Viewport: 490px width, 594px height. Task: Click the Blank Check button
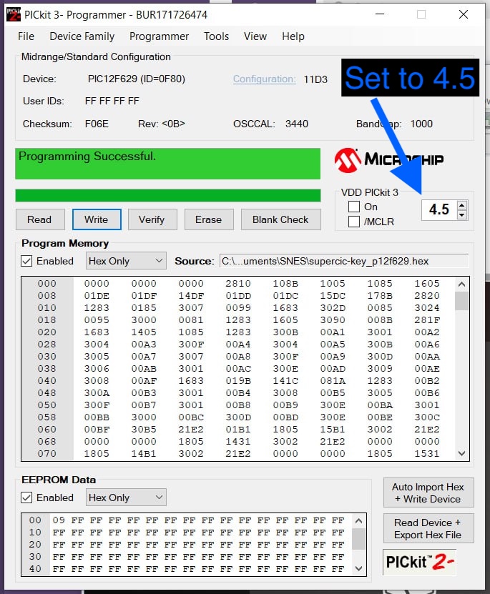point(280,219)
